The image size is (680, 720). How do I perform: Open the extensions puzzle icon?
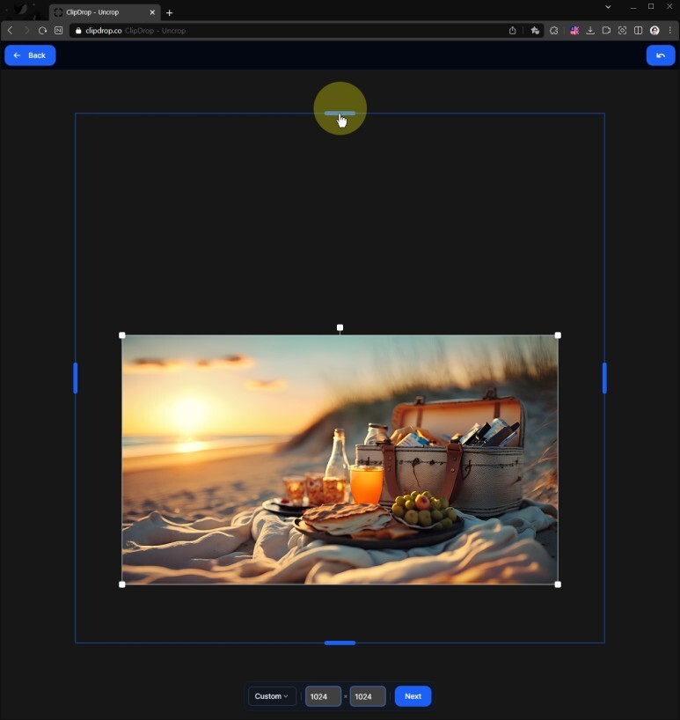[x=554, y=31]
